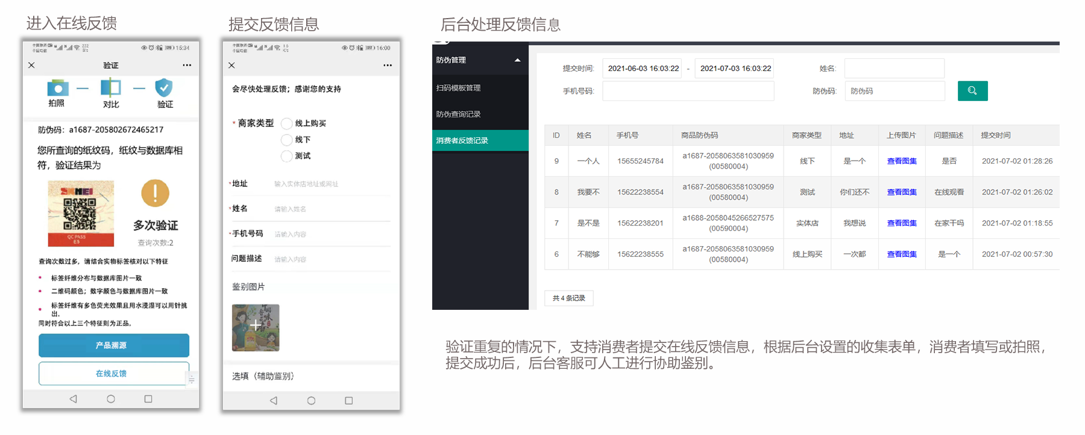Click the start date field 2021-06-03
The width and height of the screenshot is (1085, 435).
pos(643,69)
